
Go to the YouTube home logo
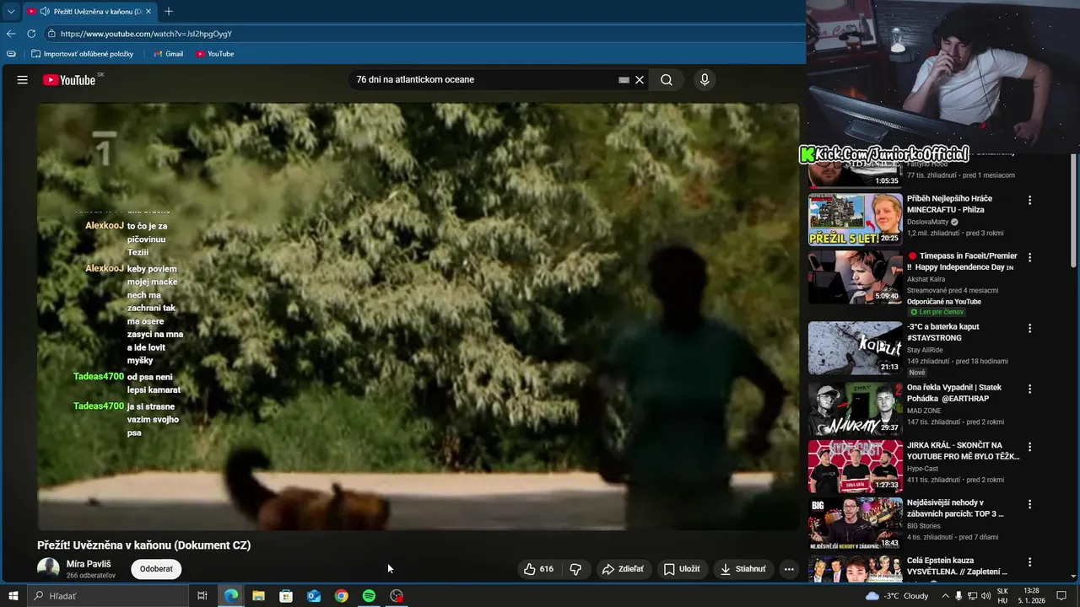[69, 80]
